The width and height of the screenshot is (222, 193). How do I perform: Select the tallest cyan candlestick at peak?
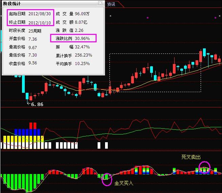coord(204,52)
